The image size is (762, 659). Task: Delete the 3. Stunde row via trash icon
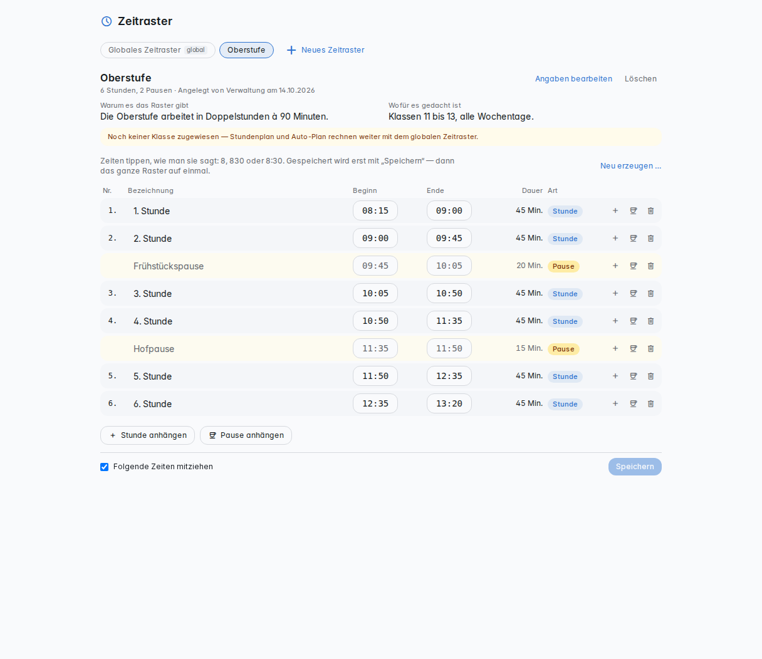[650, 294]
